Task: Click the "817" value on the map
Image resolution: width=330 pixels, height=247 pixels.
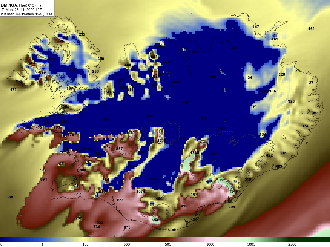Action: [78, 194]
